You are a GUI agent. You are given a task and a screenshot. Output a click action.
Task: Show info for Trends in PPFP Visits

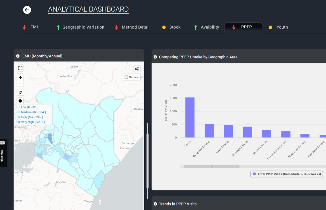click(155, 204)
